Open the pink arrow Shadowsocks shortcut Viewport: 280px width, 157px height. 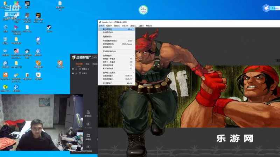[x=16, y=29]
